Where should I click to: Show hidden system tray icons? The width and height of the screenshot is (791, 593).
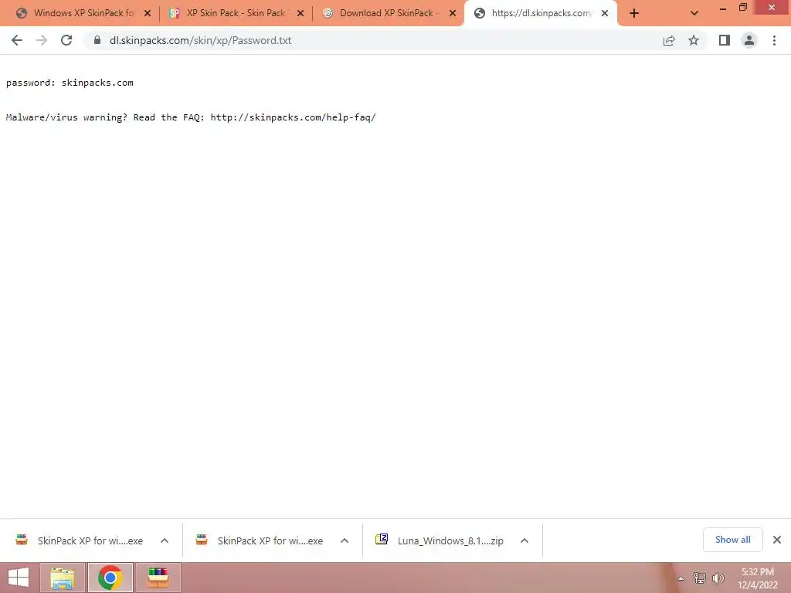(x=681, y=578)
